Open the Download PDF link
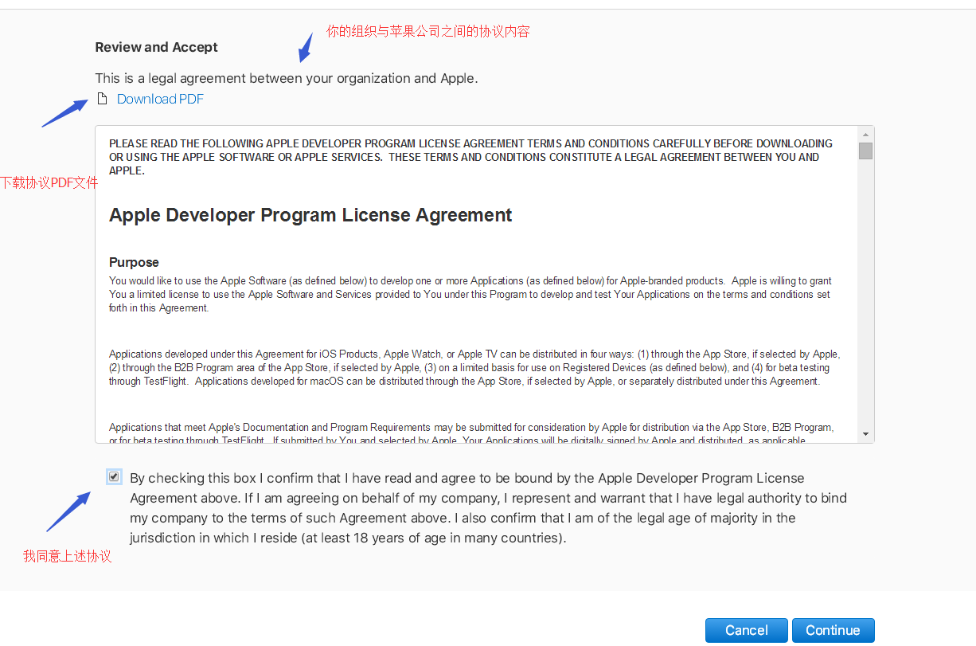Image resolution: width=976 pixels, height=646 pixels. point(160,99)
